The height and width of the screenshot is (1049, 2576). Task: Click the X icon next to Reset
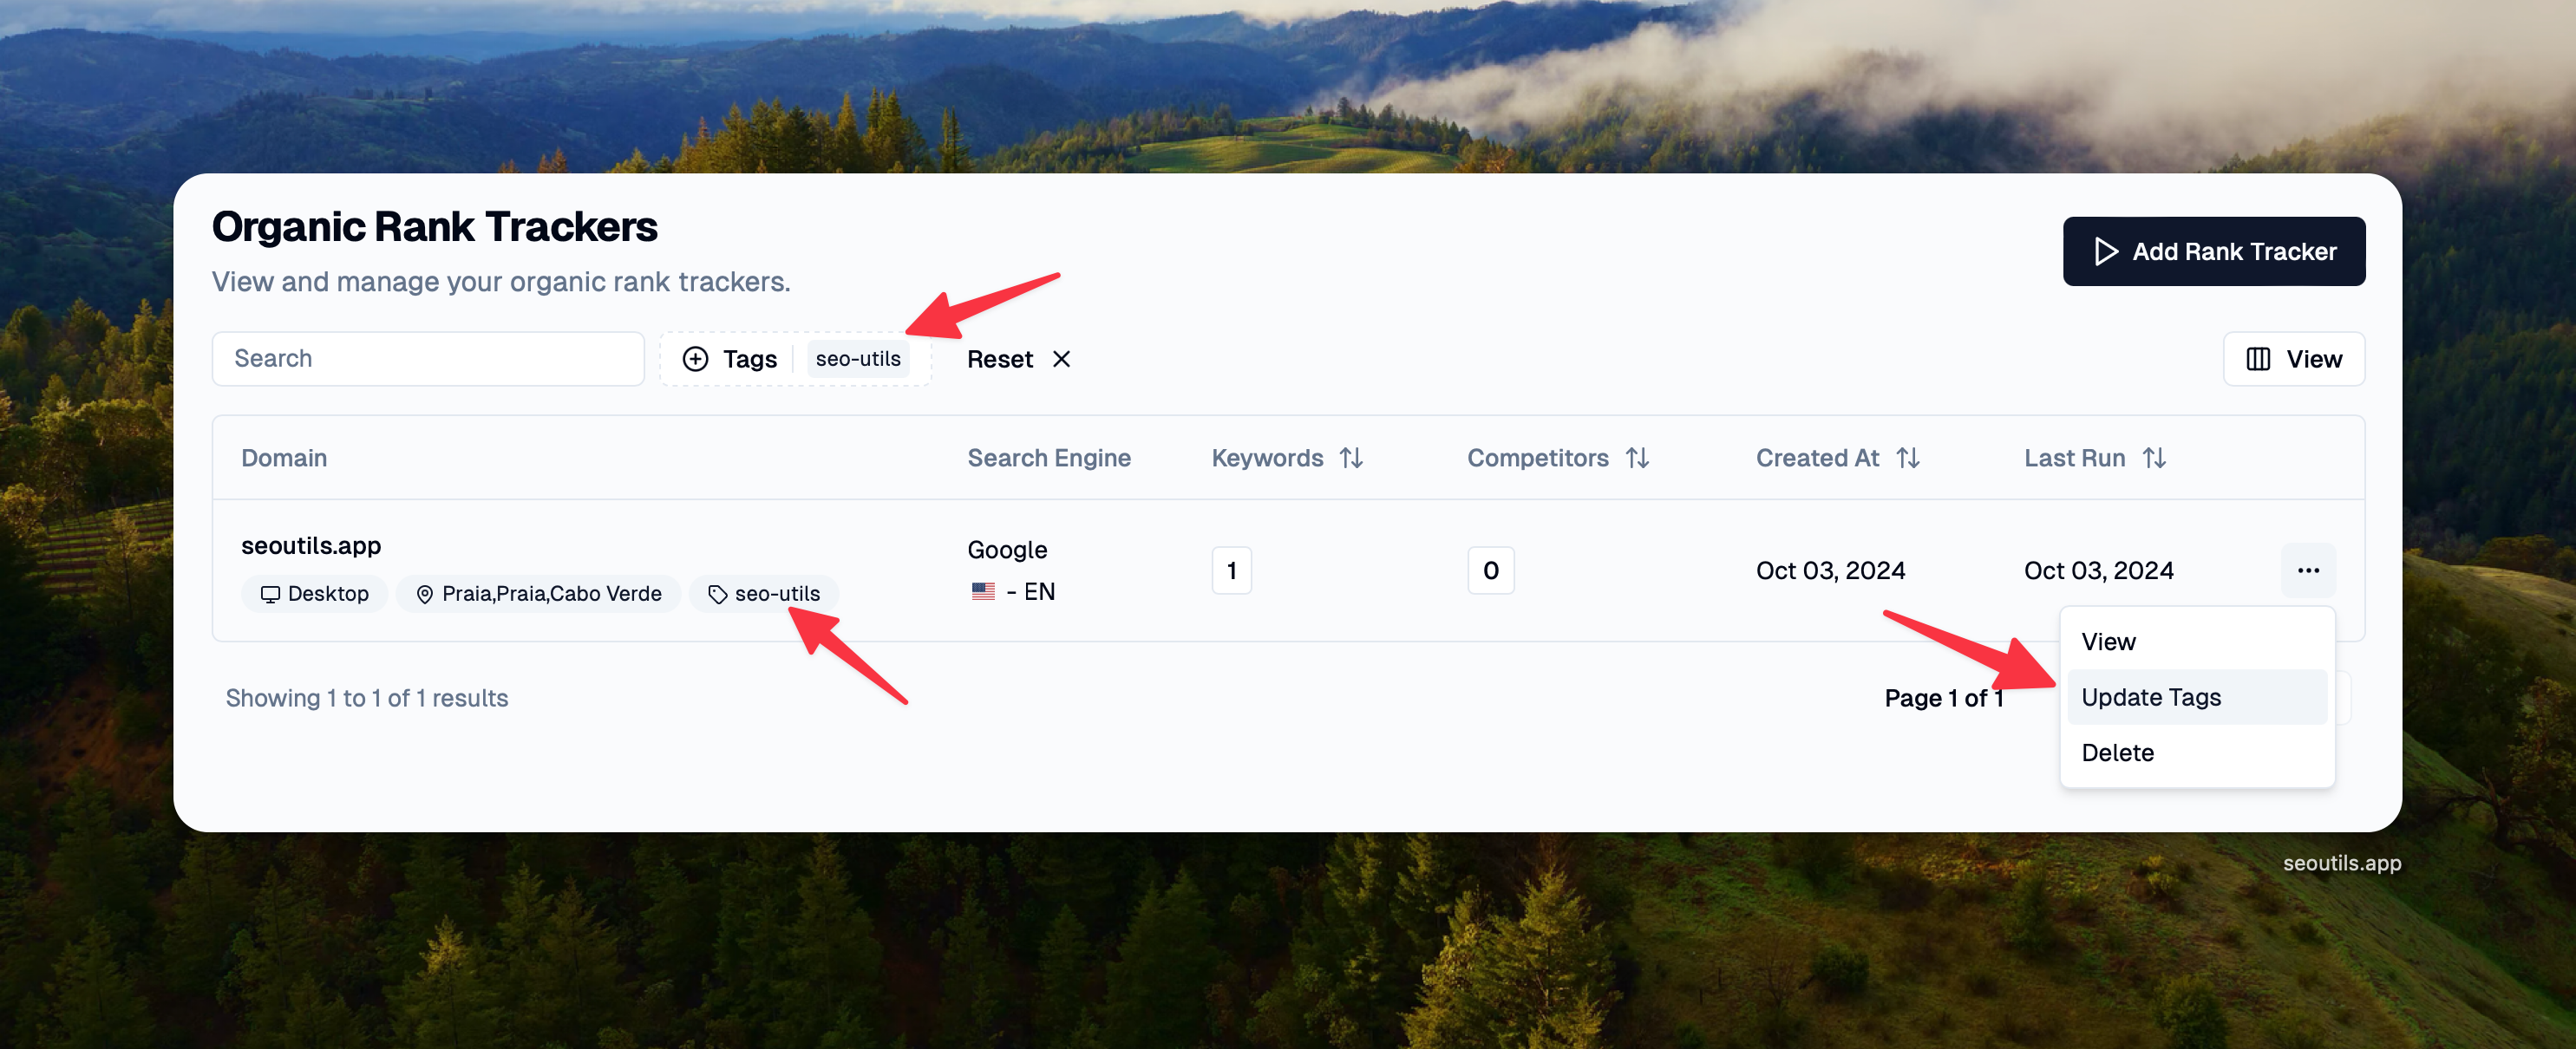(x=1061, y=359)
